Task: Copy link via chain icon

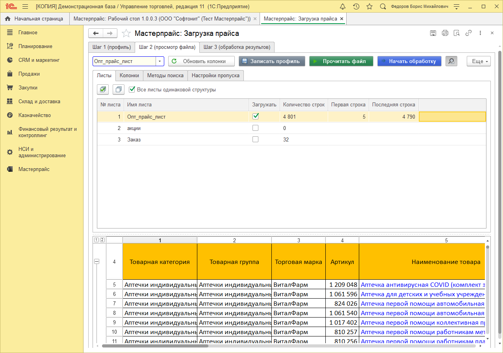Action: tap(468, 33)
